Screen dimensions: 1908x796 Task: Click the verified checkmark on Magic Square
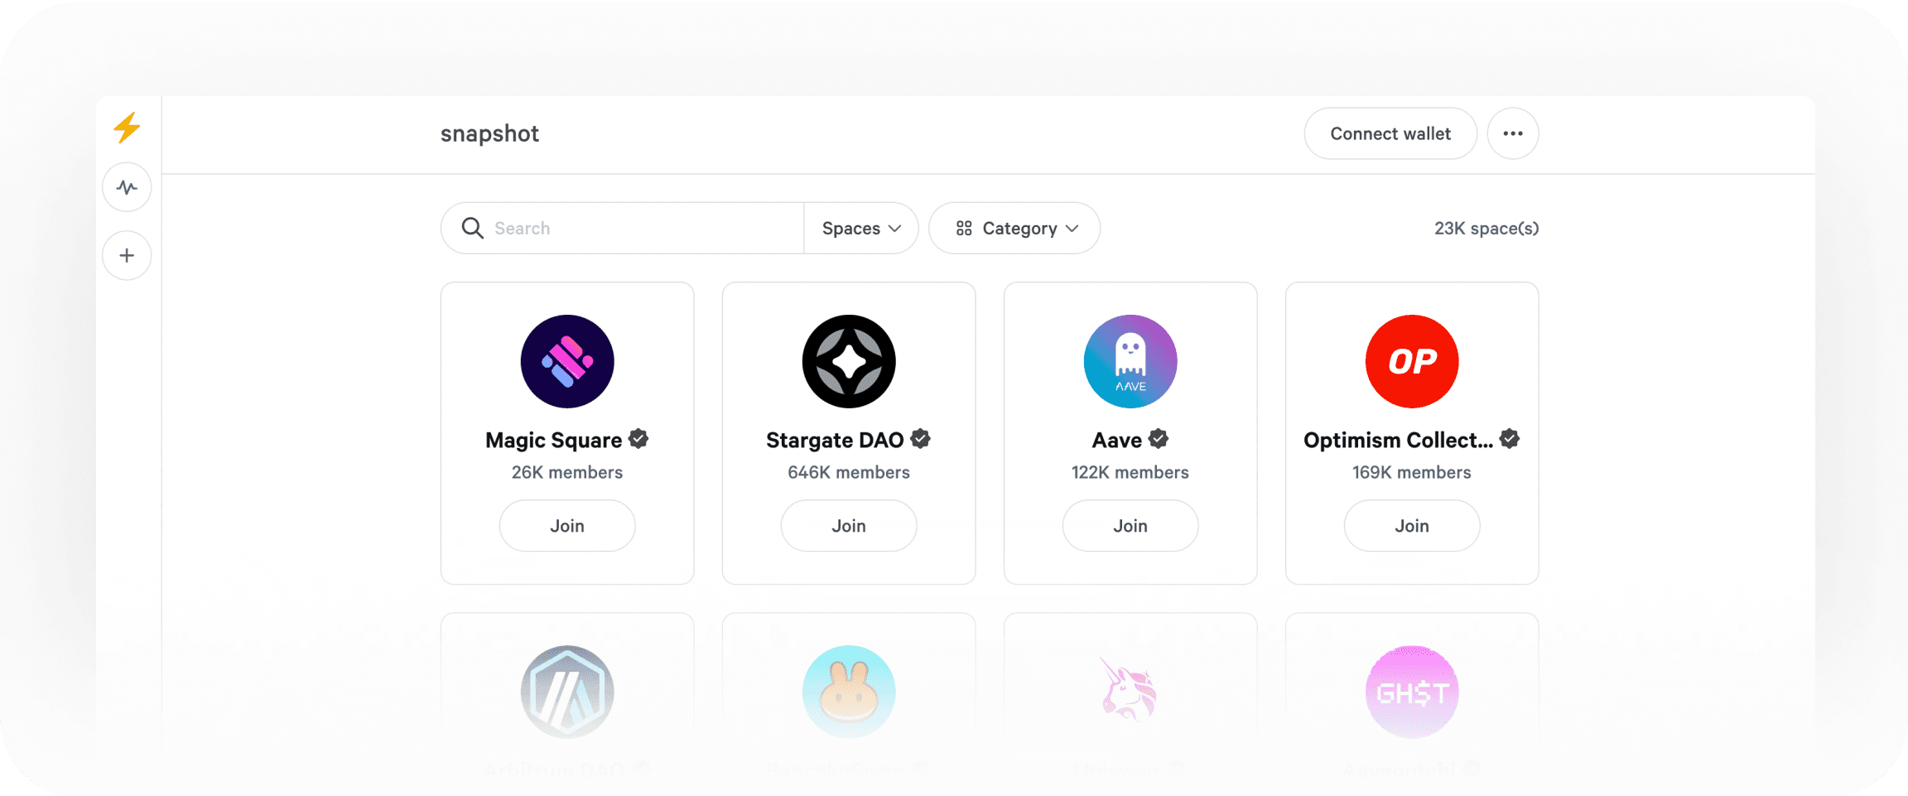click(638, 439)
